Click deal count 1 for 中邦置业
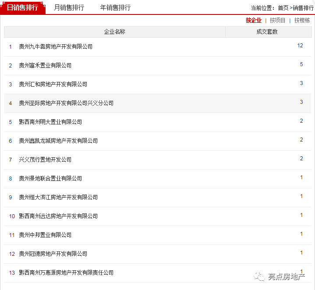 pos(301,234)
